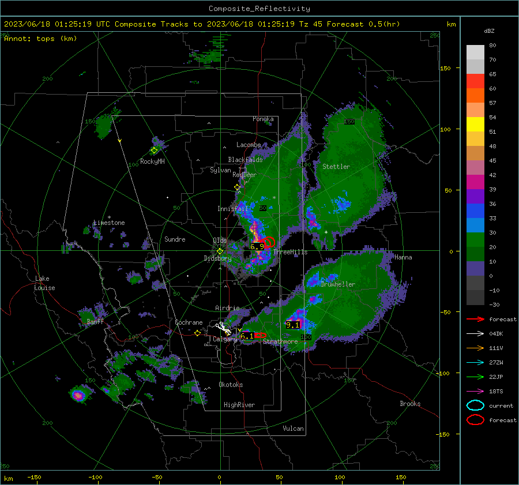519x485 pixels.
Task: Click the HighRiver city label
Action: [x=239, y=405]
